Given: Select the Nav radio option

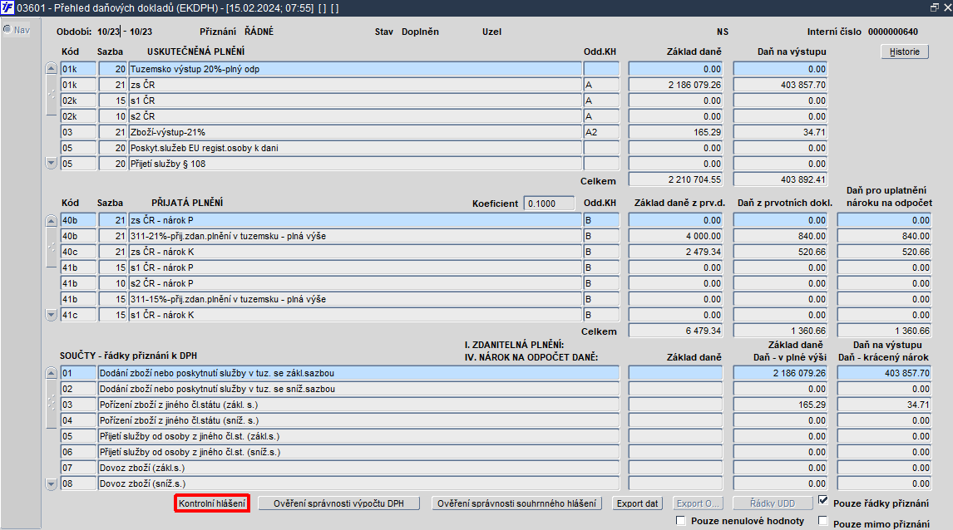Looking at the screenshot, I should pyautogui.click(x=7, y=29).
